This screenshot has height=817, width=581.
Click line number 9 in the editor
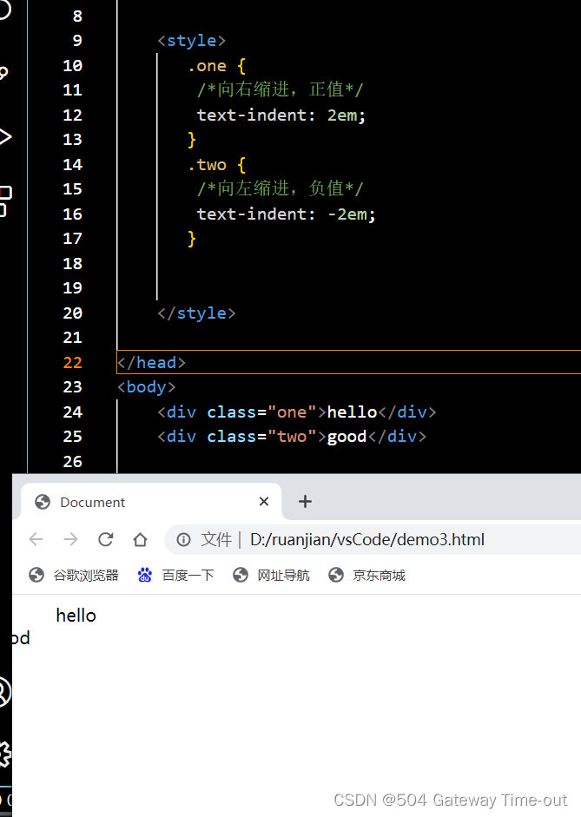click(x=77, y=41)
